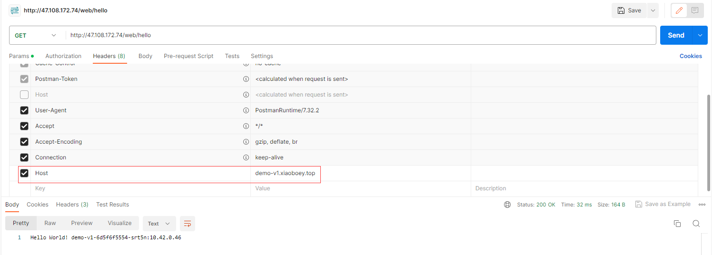Click the wrap lines icon in response

[x=188, y=224]
